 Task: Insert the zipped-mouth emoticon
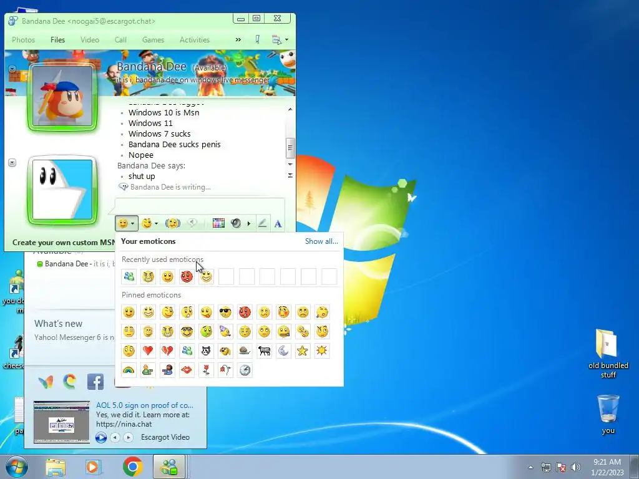coord(283,332)
